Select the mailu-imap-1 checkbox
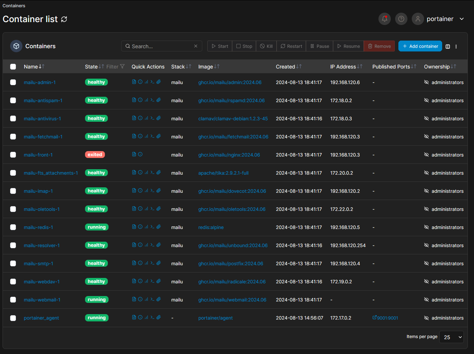474x354 pixels. click(x=13, y=191)
